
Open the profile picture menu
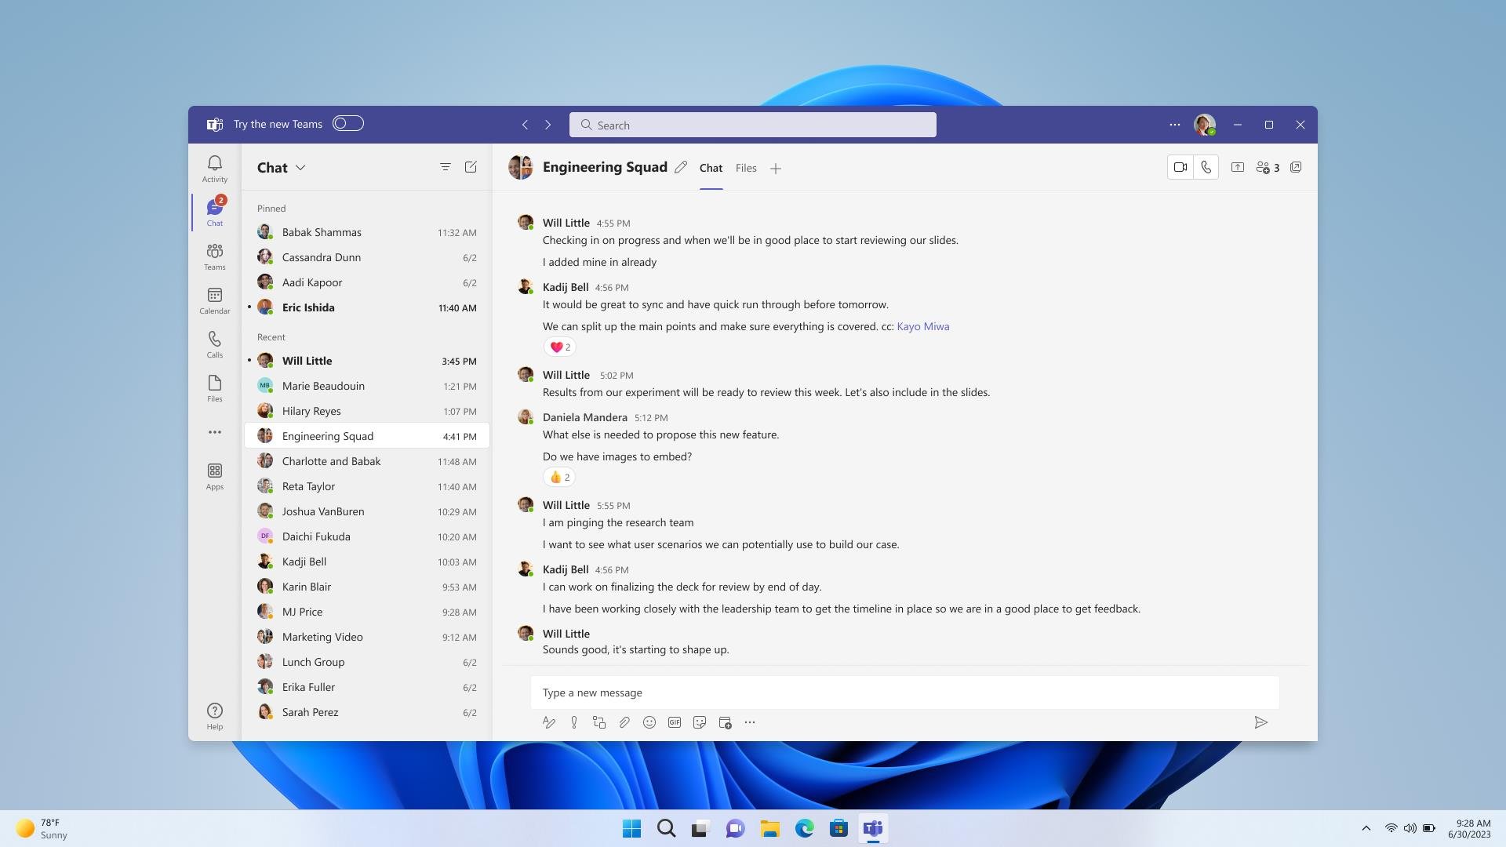pos(1205,125)
